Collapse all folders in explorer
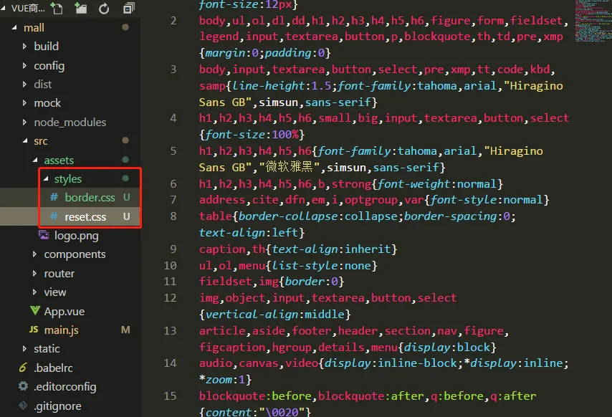This screenshot has width=612, height=417. pos(128,9)
